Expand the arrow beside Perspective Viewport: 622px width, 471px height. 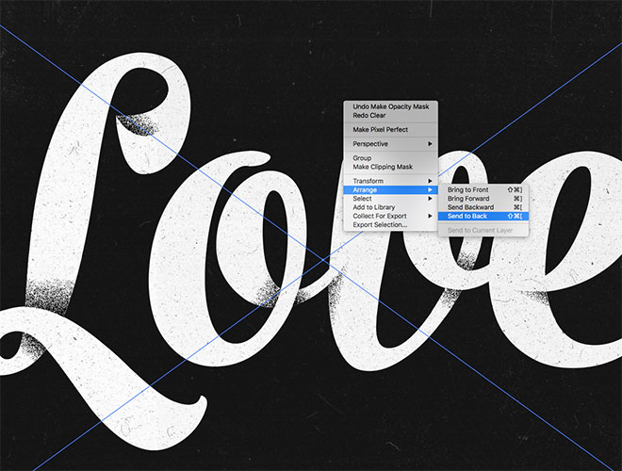[x=430, y=144]
